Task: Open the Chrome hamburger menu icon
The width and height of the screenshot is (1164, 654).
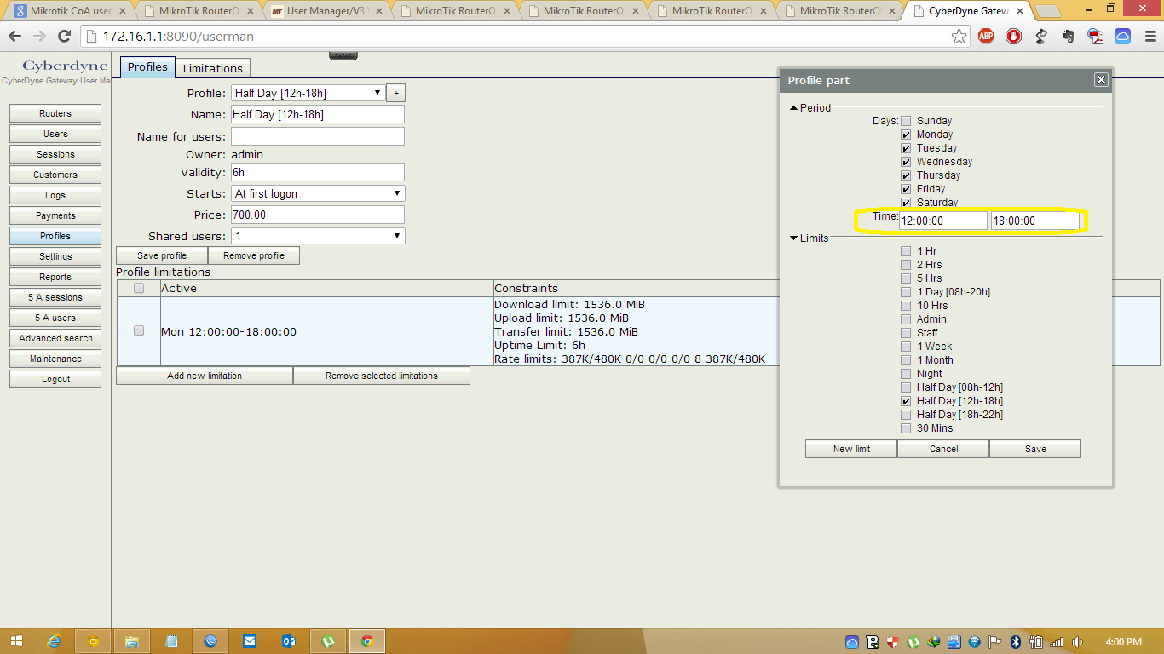Action: coord(1150,37)
